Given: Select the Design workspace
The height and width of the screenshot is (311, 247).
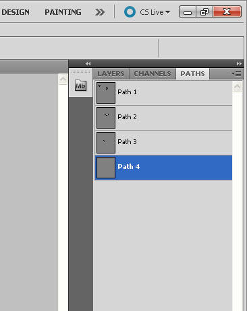Looking at the screenshot, I should [16, 12].
